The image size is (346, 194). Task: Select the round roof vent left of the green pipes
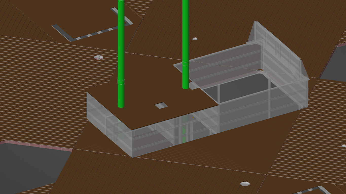pos(99,57)
